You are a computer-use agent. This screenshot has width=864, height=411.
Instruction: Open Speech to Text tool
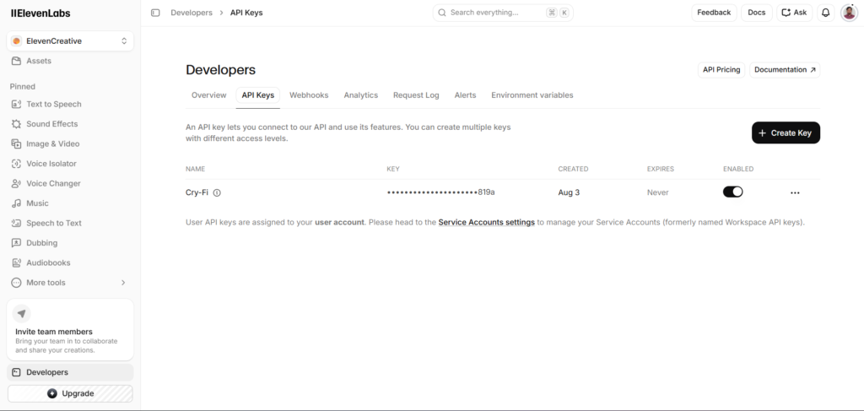click(70, 223)
